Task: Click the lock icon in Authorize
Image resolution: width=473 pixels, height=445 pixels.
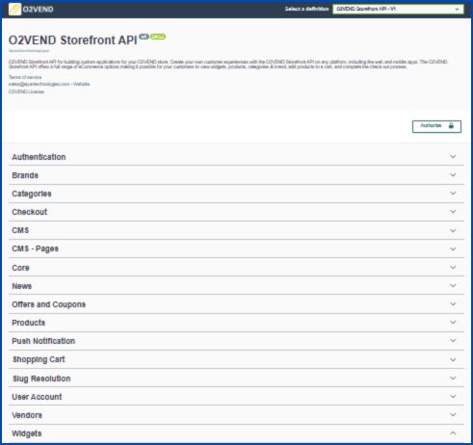Action: click(x=451, y=125)
